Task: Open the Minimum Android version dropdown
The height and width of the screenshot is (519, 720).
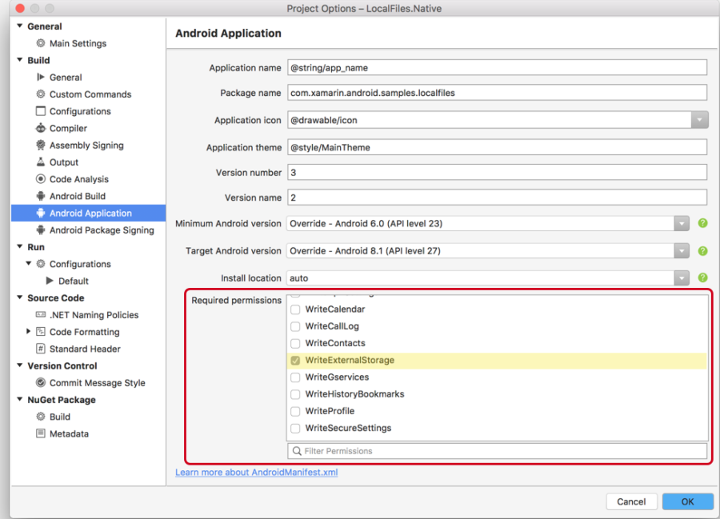Action: point(682,223)
